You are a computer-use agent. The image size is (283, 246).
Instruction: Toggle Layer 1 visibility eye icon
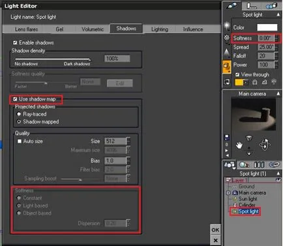click(278, 180)
